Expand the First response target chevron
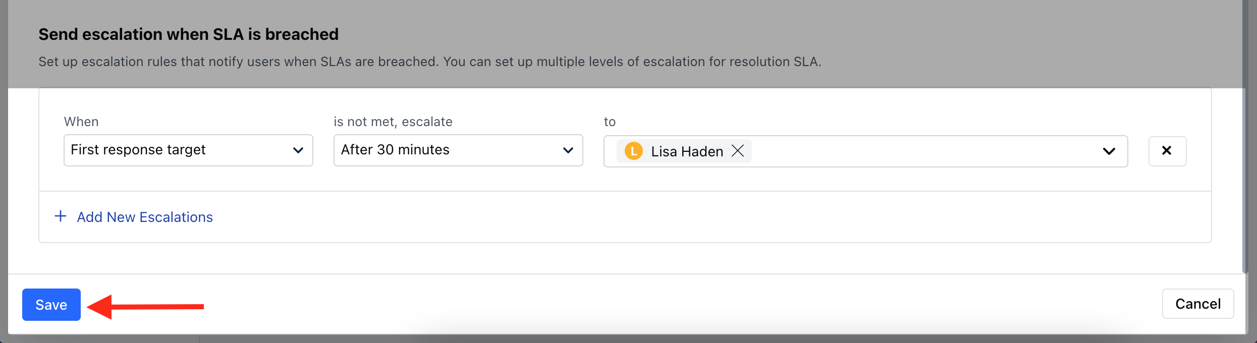Image resolution: width=1257 pixels, height=343 pixels. 298,150
